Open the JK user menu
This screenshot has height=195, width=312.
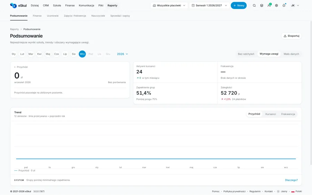(x=295, y=6)
